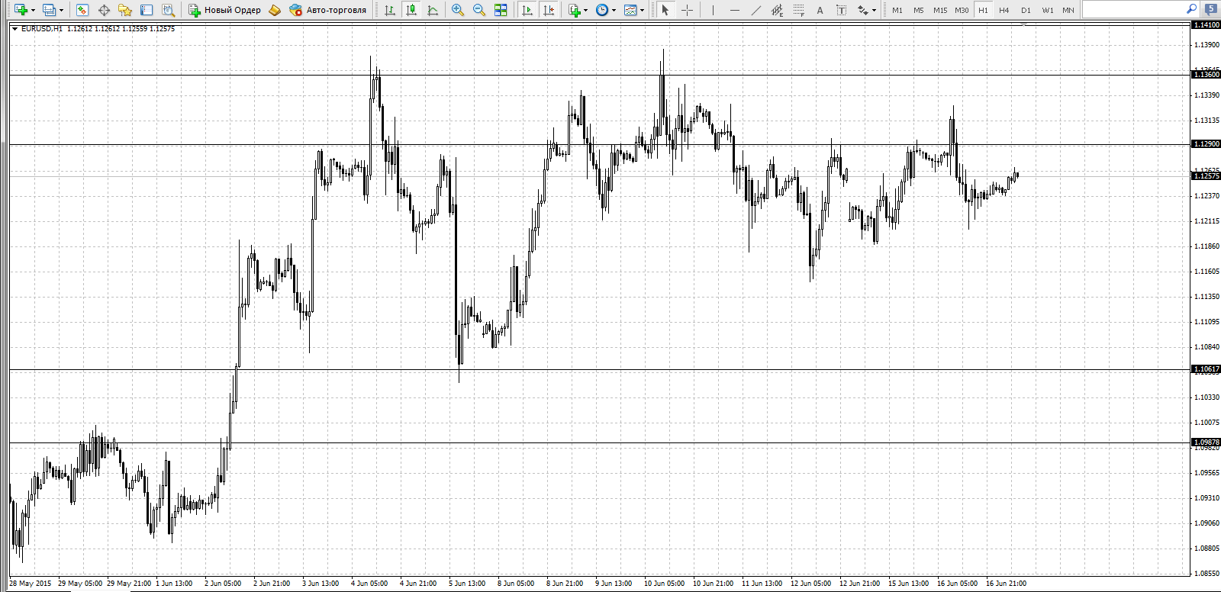Screen dimensions: 1221x592
Task: Expand the new chart dropdown arrow
Action: pos(33,10)
